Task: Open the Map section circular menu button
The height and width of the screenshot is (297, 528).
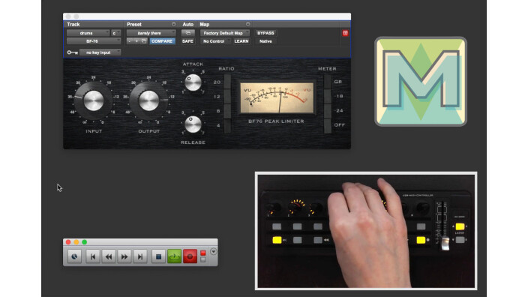Action: [247, 24]
